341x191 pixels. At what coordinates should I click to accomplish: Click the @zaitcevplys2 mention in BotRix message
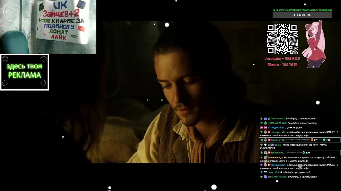click(x=297, y=145)
